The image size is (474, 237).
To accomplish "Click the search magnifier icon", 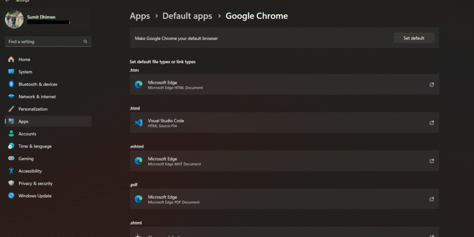I will (85, 42).
